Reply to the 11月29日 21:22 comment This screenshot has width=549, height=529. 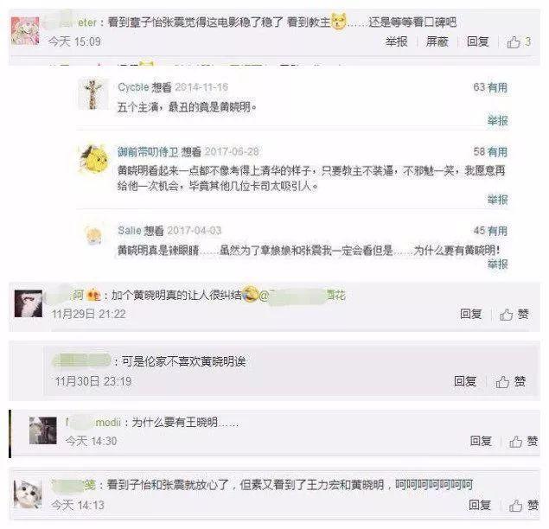click(x=471, y=314)
